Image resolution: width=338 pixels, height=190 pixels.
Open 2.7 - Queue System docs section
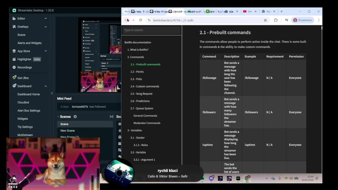click(142, 108)
